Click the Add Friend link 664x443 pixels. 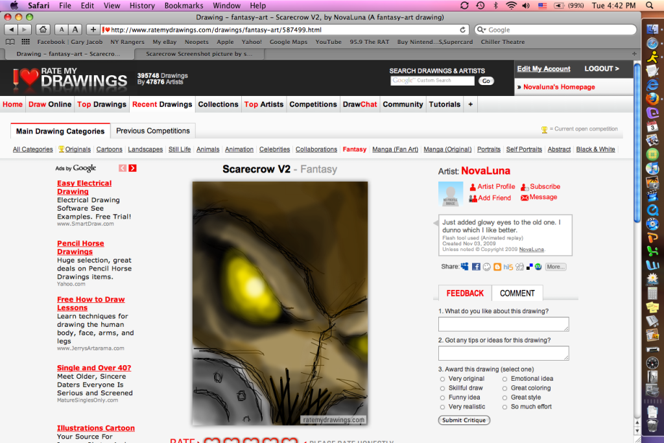pos(490,198)
